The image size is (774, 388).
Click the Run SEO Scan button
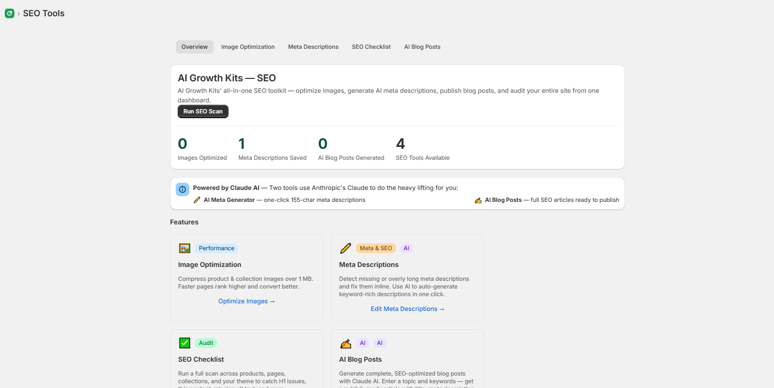point(203,111)
